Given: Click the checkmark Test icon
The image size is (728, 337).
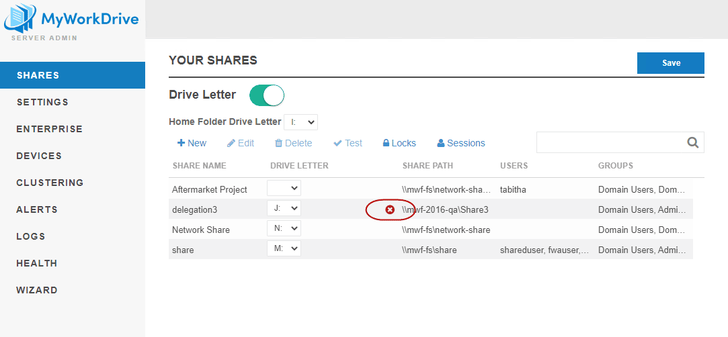Looking at the screenshot, I should pyautogui.click(x=337, y=143).
